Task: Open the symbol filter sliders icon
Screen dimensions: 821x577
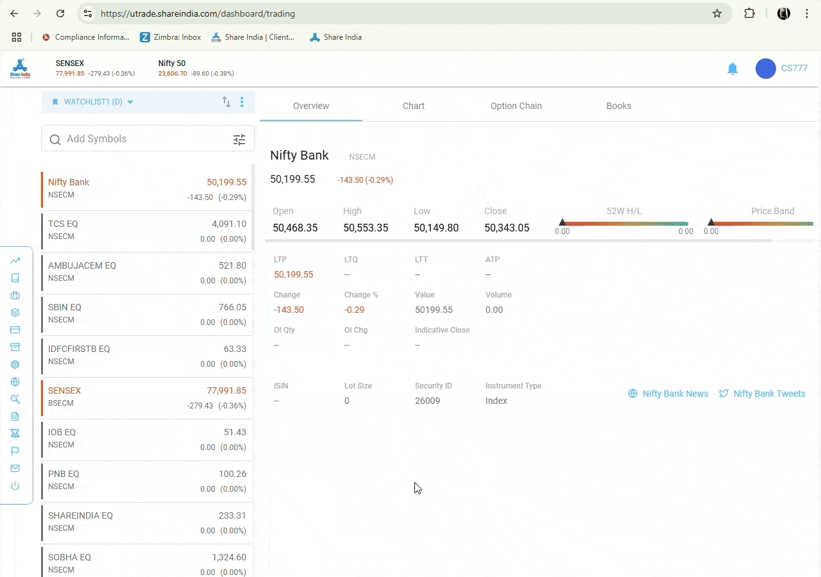Action: click(x=239, y=140)
